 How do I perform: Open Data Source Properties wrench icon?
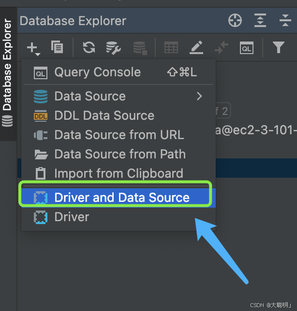click(x=114, y=47)
